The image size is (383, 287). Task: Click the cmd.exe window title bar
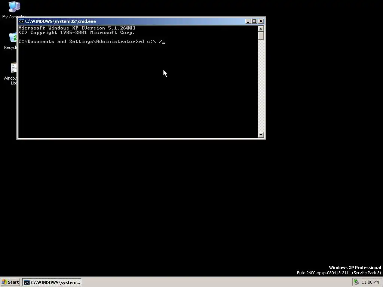tap(141, 21)
